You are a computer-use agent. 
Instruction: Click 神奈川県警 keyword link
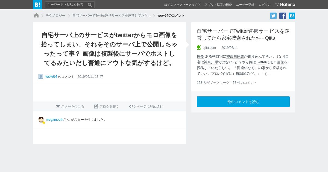click(235, 57)
